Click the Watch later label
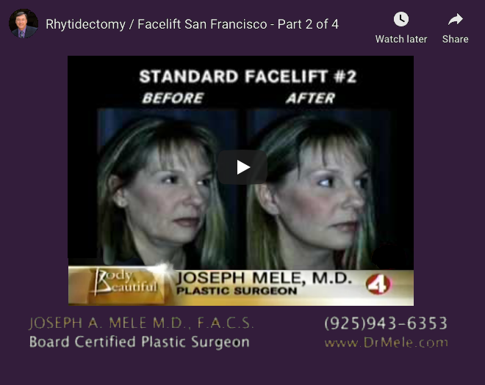The width and height of the screenshot is (485, 385). pyautogui.click(x=401, y=39)
